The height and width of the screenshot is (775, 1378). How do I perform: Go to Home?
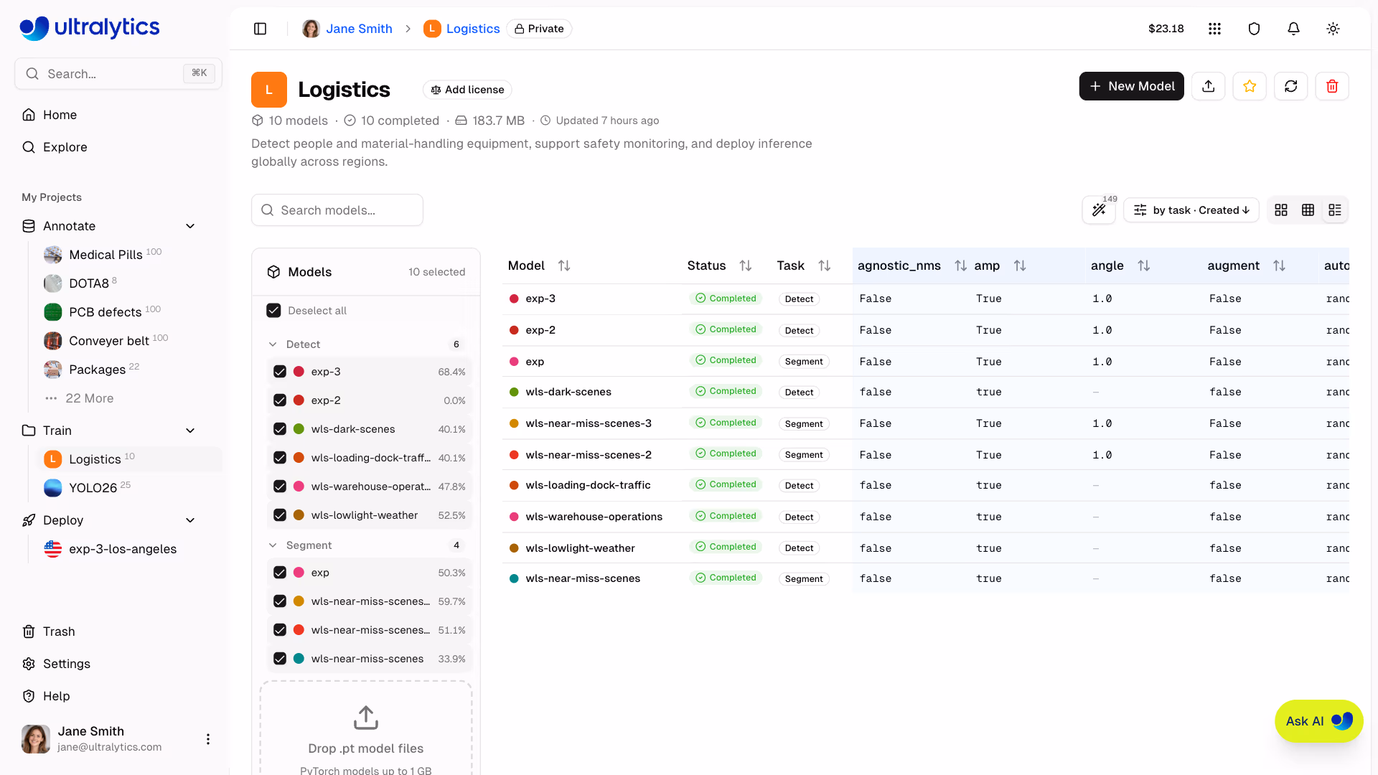click(x=60, y=115)
